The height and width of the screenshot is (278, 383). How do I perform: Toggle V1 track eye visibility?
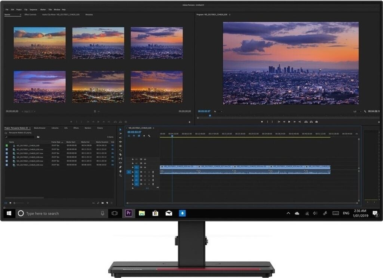[145, 167]
